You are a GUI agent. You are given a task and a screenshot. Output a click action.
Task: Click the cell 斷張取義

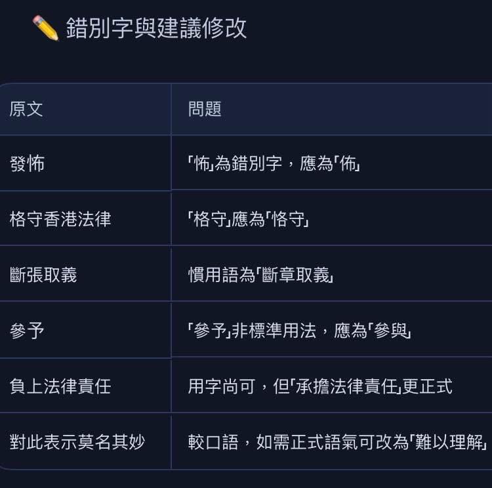pos(43,275)
